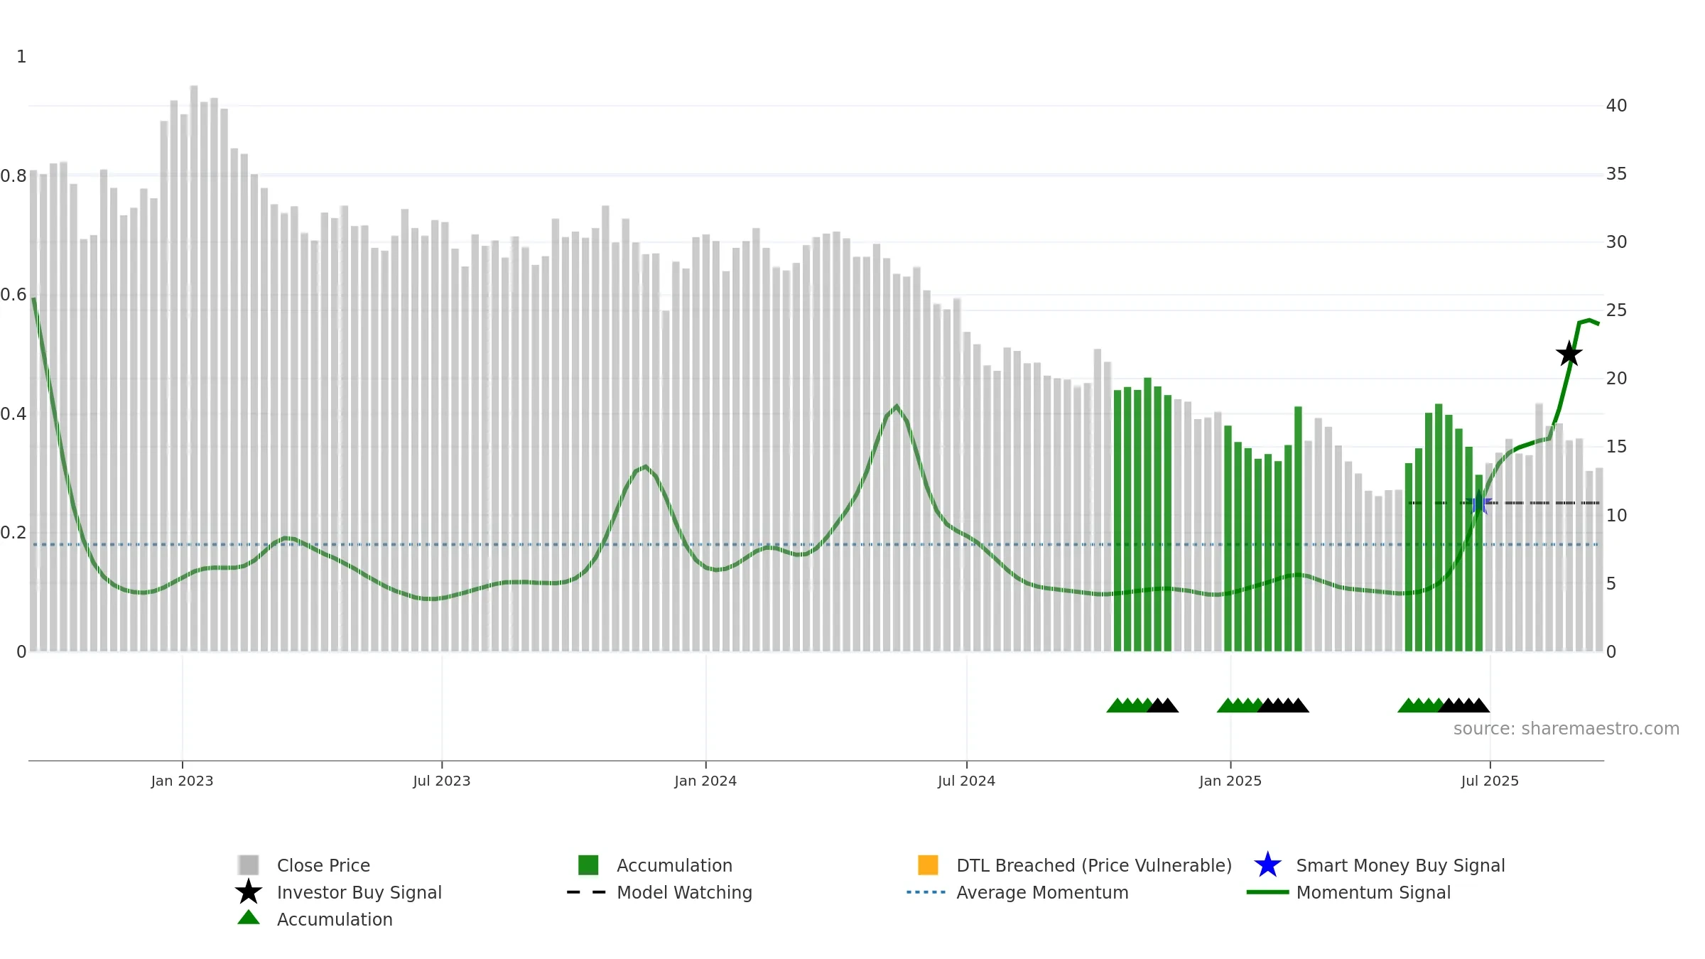Click the blue Smart Money Buy star on chart
This screenshot has width=1705, height=959.
pos(1479,503)
